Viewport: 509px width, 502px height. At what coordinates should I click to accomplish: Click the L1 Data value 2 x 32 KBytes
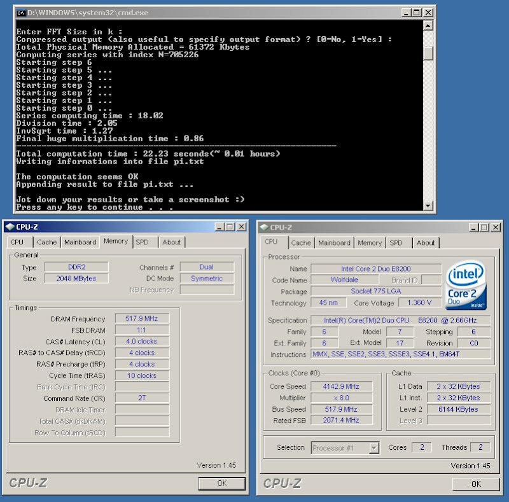click(x=458, y=386)
